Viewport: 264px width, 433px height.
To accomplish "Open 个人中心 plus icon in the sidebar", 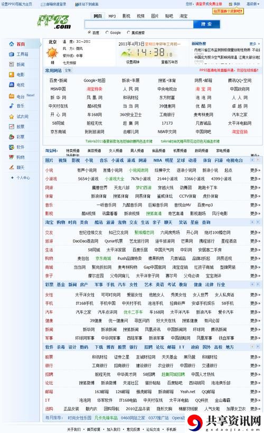I will pos(12,178).
